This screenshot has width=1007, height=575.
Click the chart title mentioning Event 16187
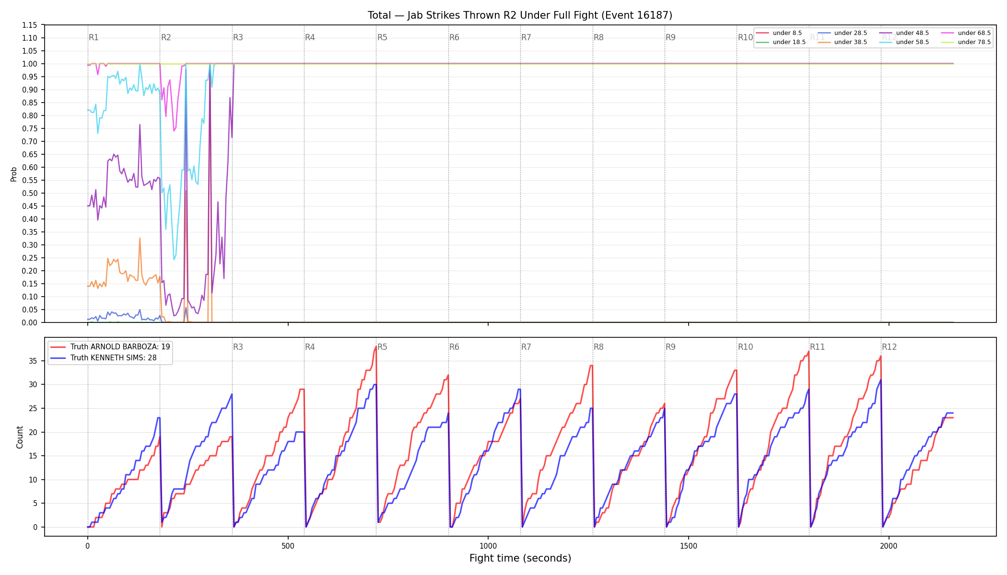520,15
